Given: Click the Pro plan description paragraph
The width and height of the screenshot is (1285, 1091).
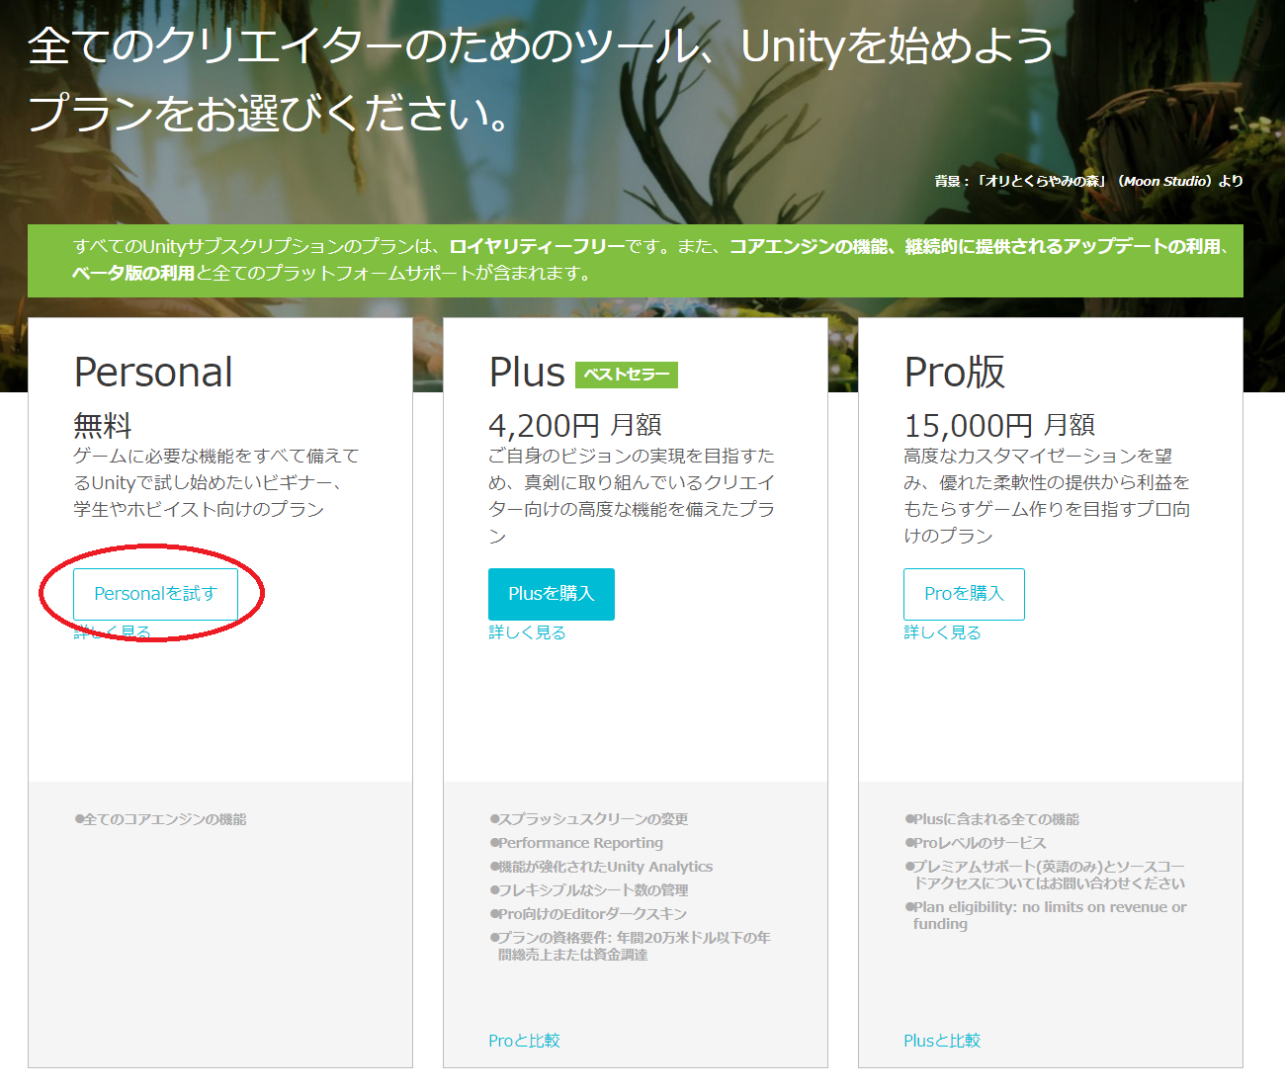Looking at the screenshot, I should tap(1047, 496).
